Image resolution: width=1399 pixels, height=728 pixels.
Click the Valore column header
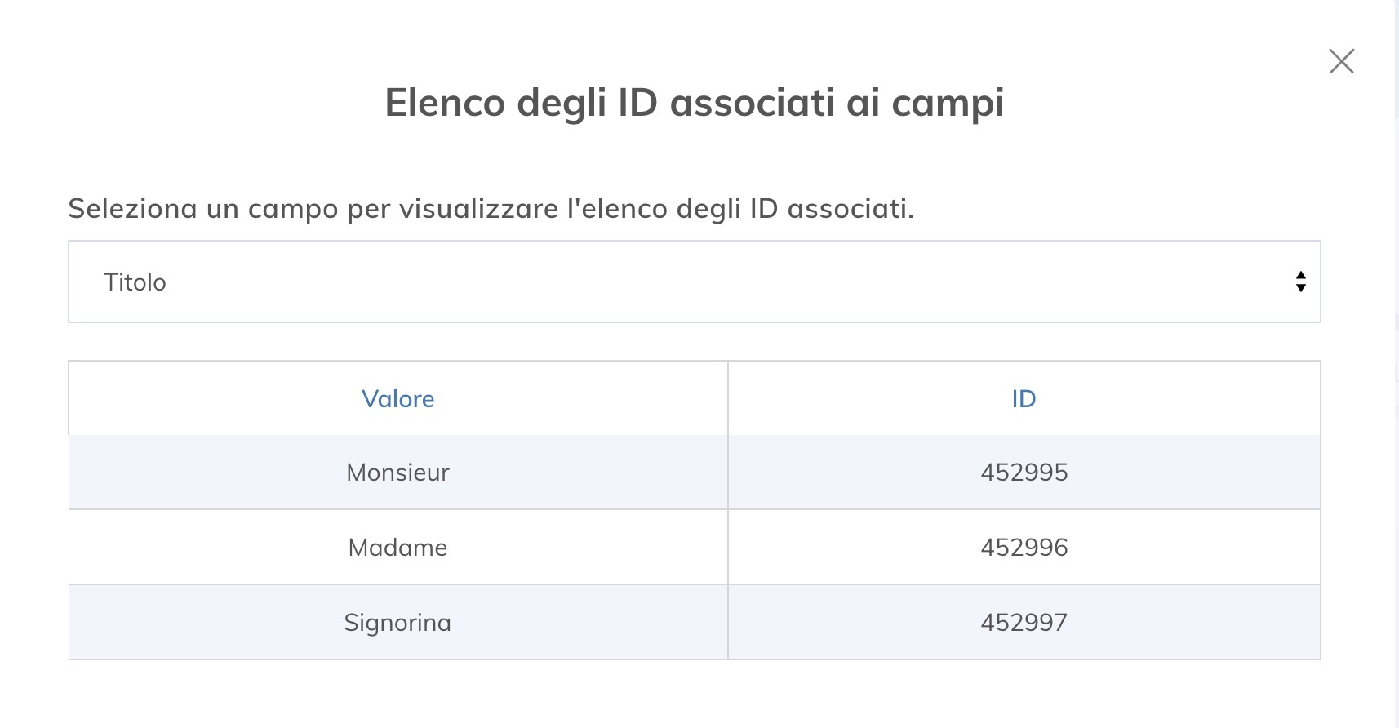397,399
